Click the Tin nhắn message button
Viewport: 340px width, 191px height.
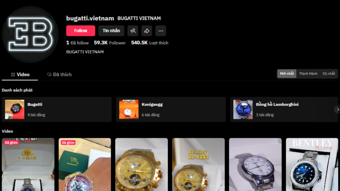[111, 31]
